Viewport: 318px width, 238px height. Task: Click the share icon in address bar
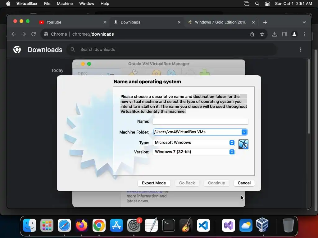click(252, 34)
